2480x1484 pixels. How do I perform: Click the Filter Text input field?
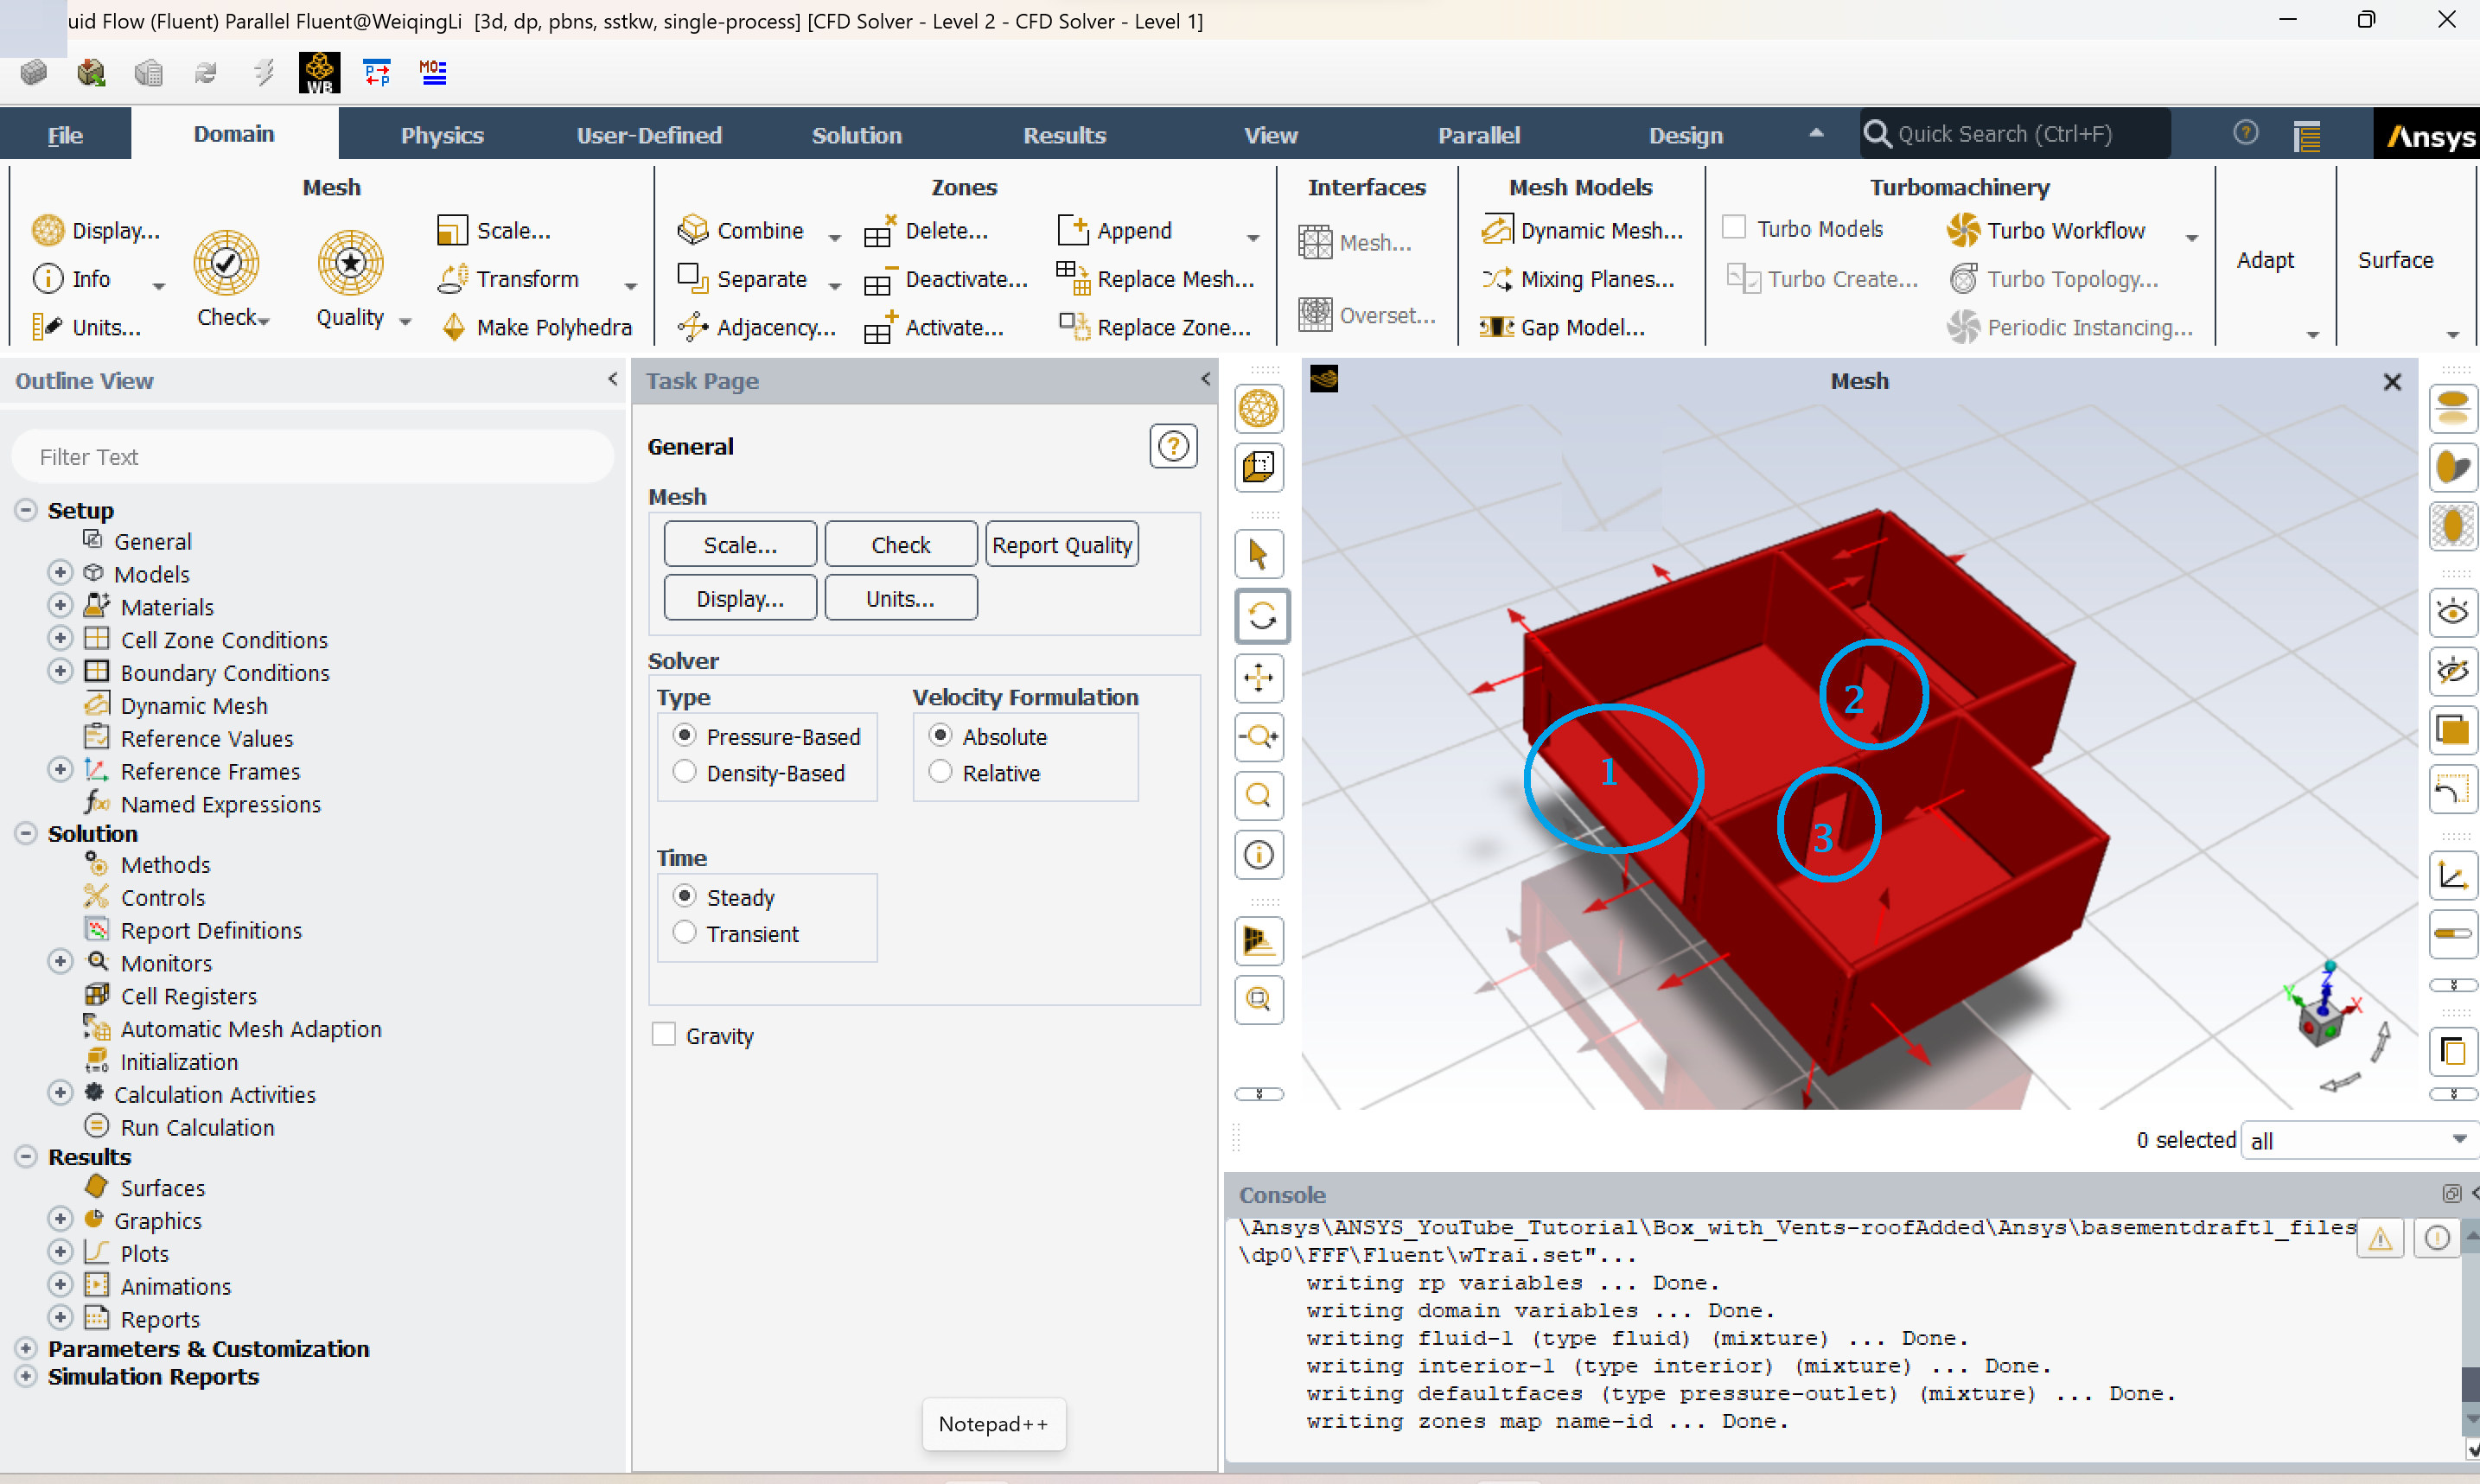[312, 457]
